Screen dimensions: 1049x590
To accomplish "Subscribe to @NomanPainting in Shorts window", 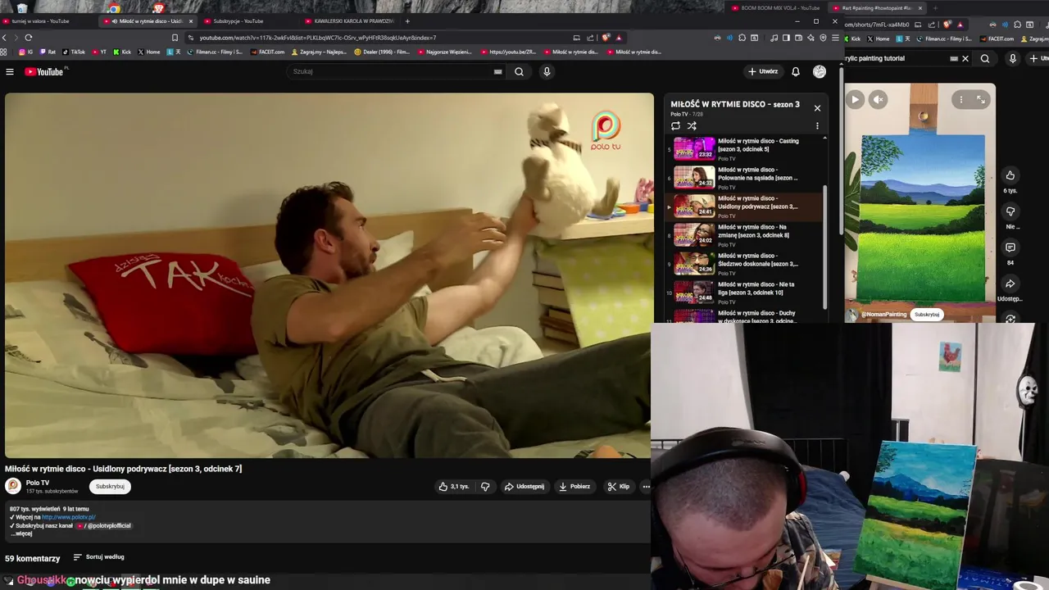I will click(927, 315).
